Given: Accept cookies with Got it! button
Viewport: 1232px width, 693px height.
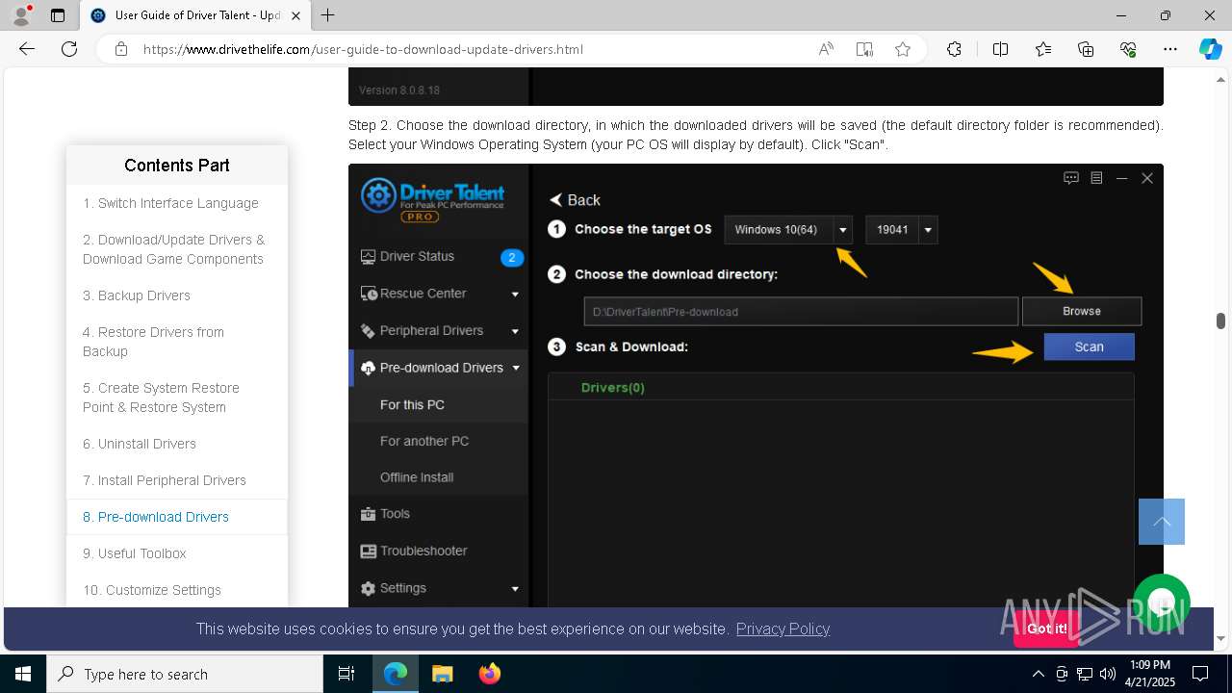Looking at the screenshot, I should click(x=1047, y=629).
